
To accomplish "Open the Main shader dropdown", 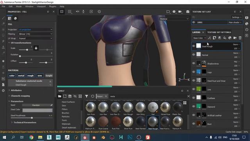I will [235, 22].
